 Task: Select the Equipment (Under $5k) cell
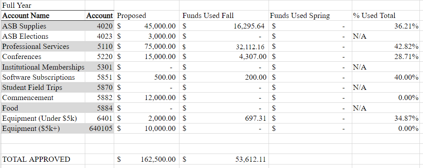click(x=43, y=118)
